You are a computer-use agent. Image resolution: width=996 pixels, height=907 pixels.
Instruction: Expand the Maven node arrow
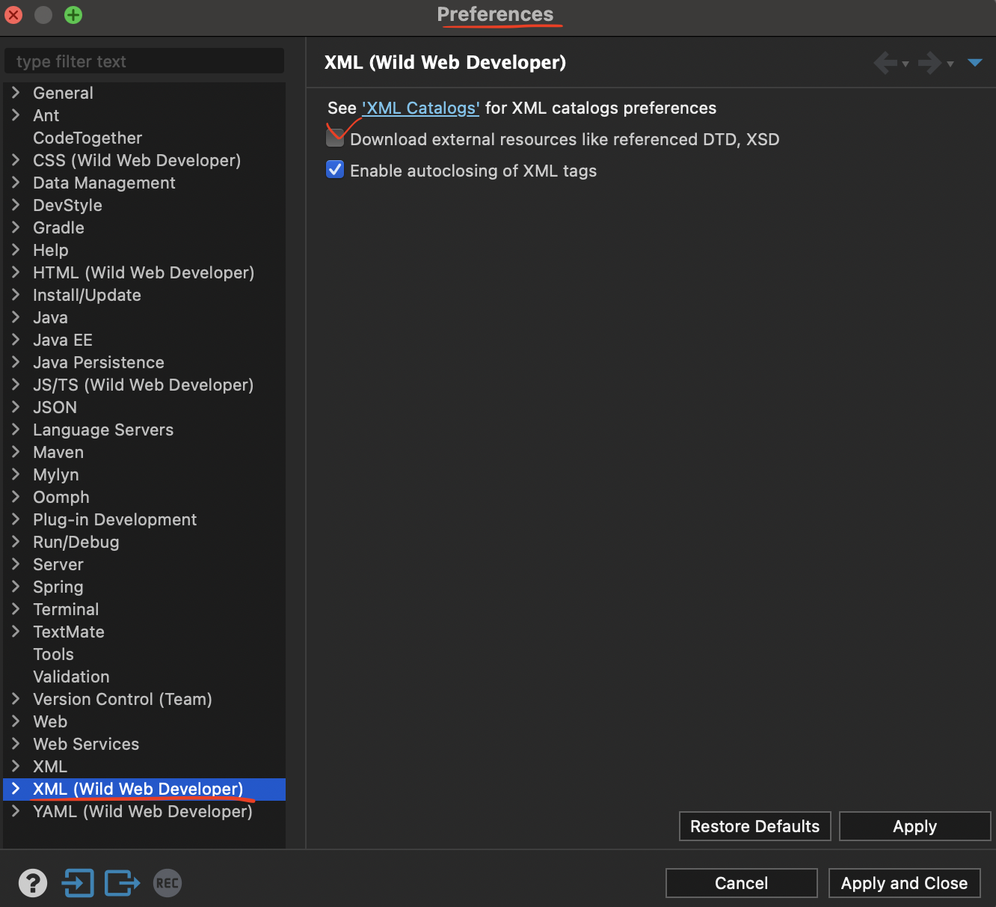pyautogui.click(x=16, y=452)
